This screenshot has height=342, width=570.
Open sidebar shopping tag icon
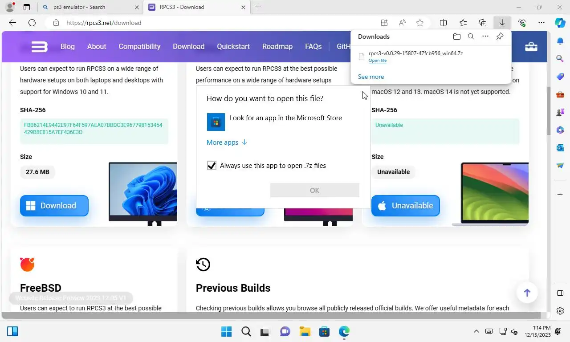[560, 77]
